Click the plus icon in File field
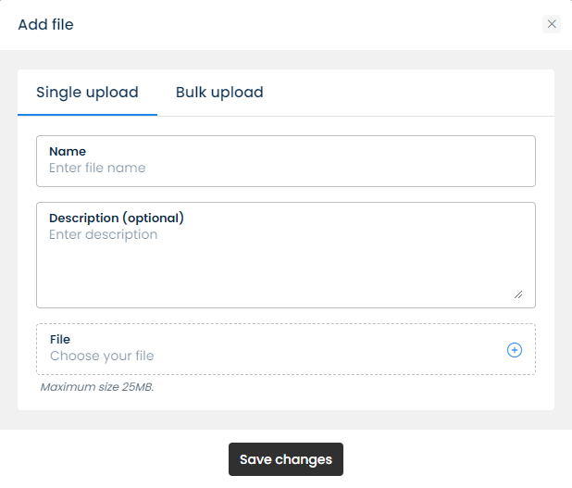The image size is (572, 488). tap(515, 350)
